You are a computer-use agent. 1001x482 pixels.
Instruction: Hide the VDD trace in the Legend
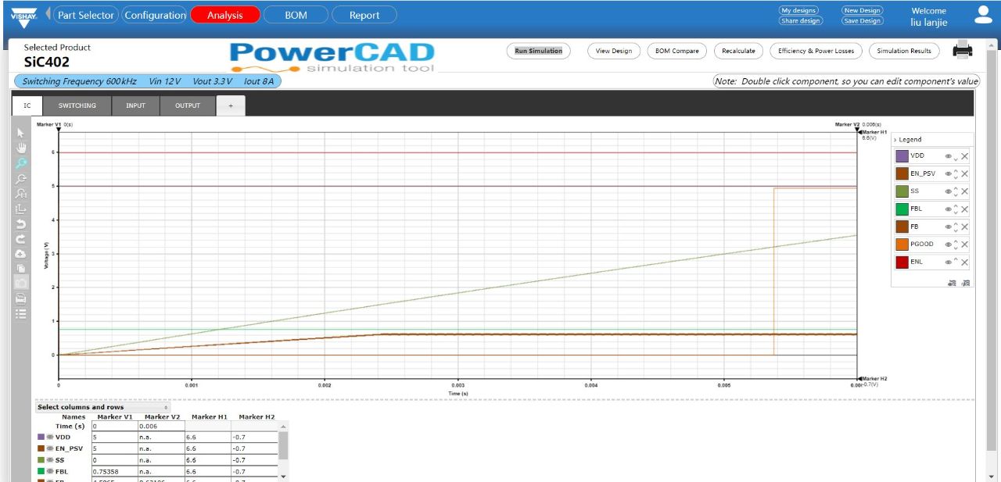(x=949, y=155)
